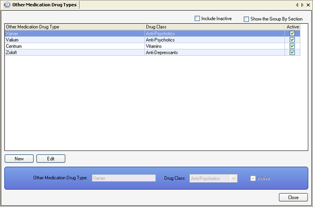Screen dimensions: 313x207
Task: Click the Other Medication Drug Type field
Action: pyautogui.click(x=124, y=178)
